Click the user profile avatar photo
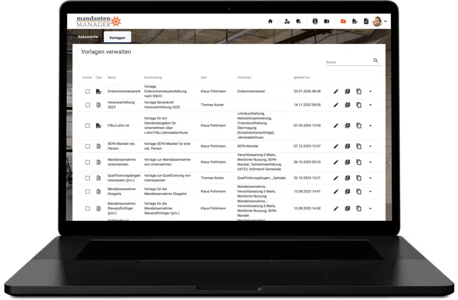The height and width of the screenshot is (300, 458). 377,21
